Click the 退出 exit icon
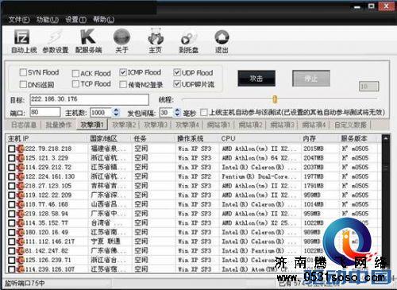The image size is (397, 290). pos(222,37)
